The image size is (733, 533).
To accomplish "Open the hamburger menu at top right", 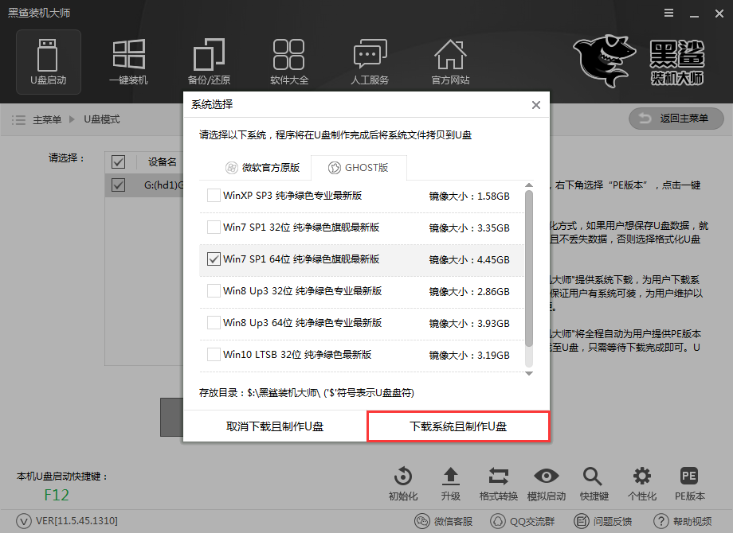I will click(x=668, y=13).
